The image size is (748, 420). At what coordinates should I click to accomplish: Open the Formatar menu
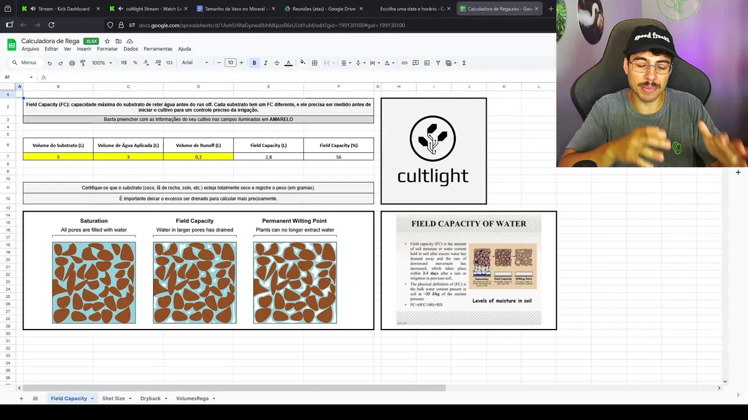[108, 49]
